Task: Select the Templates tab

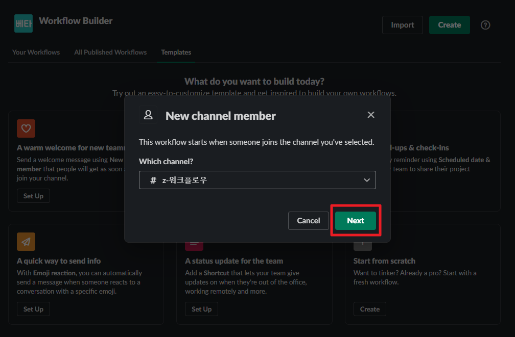Action: pyautogui.click(x=176, y=52)
